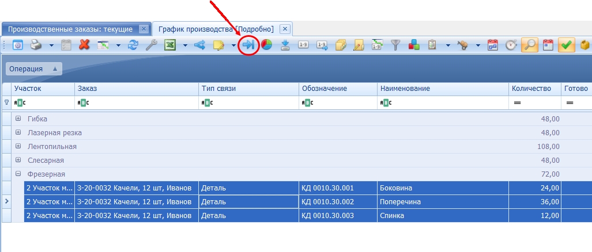592x252 pixels.
Task: Click the Gantt with 1-9 numbering icon
Action: 377,45
